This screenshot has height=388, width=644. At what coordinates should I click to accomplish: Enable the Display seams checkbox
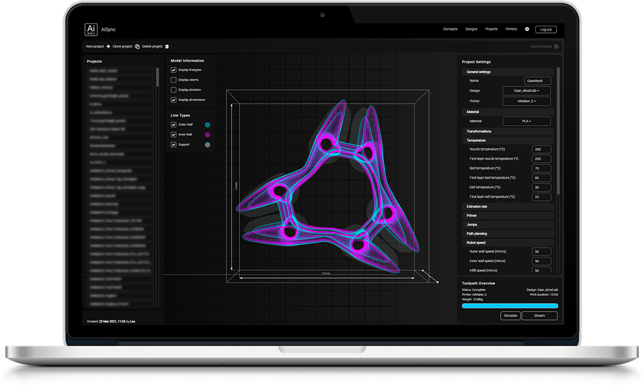[x=173, y=80]
